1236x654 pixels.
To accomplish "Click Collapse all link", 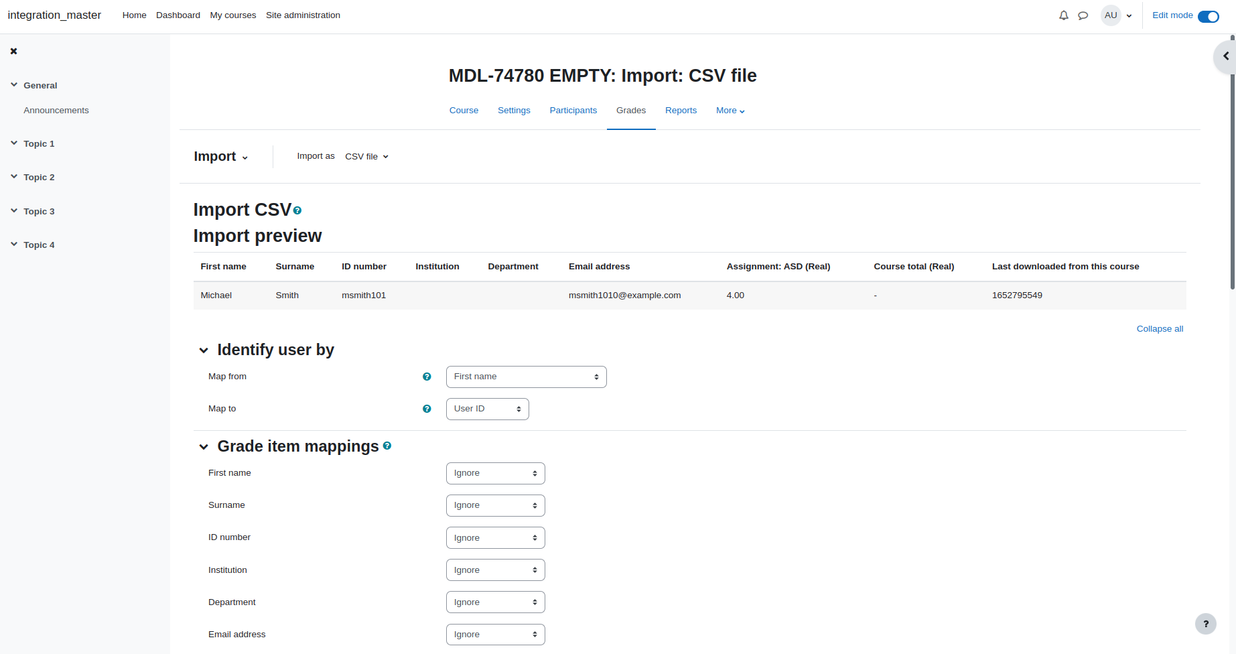I will coord(1160,329).
